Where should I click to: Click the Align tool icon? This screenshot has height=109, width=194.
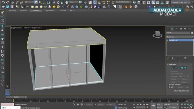[139, 2]
